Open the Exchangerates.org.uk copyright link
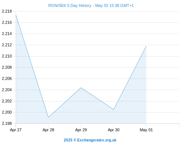 pyautogui.click(x=90, y=140)
